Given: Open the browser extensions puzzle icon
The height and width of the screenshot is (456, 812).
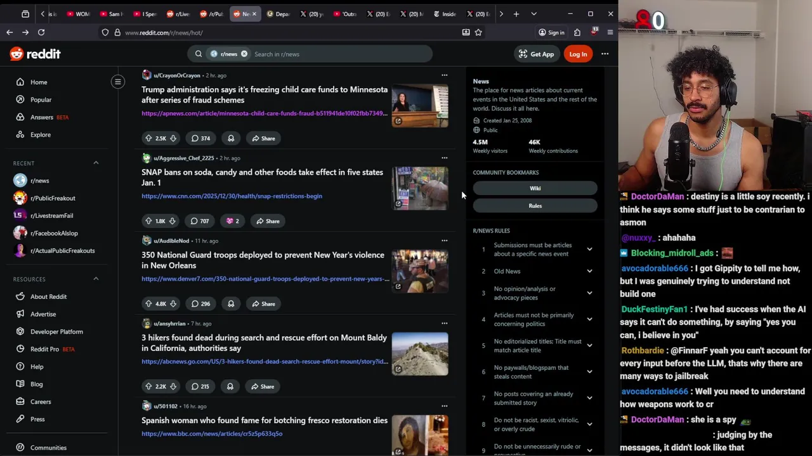Looking at the screenshot, I should 577,32.
